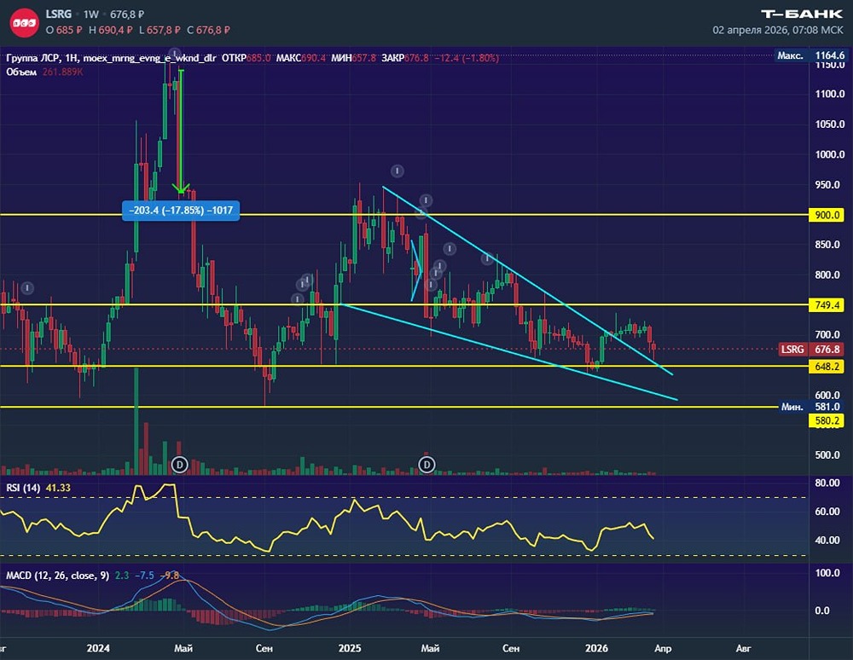
Task: Click the T-БАНК logo
Action: click(x=802, y=14)
